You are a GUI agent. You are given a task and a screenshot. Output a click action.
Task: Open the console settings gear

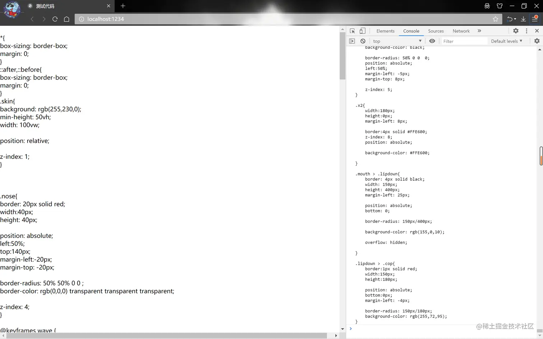(537, 41)
